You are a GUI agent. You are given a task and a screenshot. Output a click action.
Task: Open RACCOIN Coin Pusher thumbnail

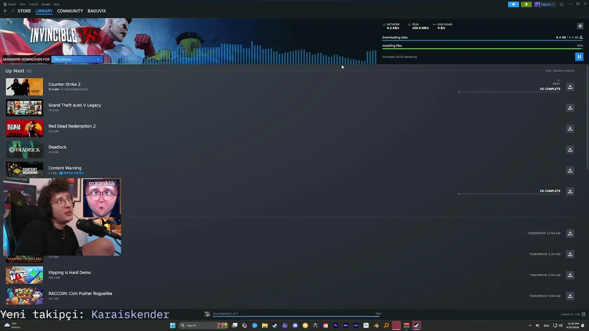24,296
